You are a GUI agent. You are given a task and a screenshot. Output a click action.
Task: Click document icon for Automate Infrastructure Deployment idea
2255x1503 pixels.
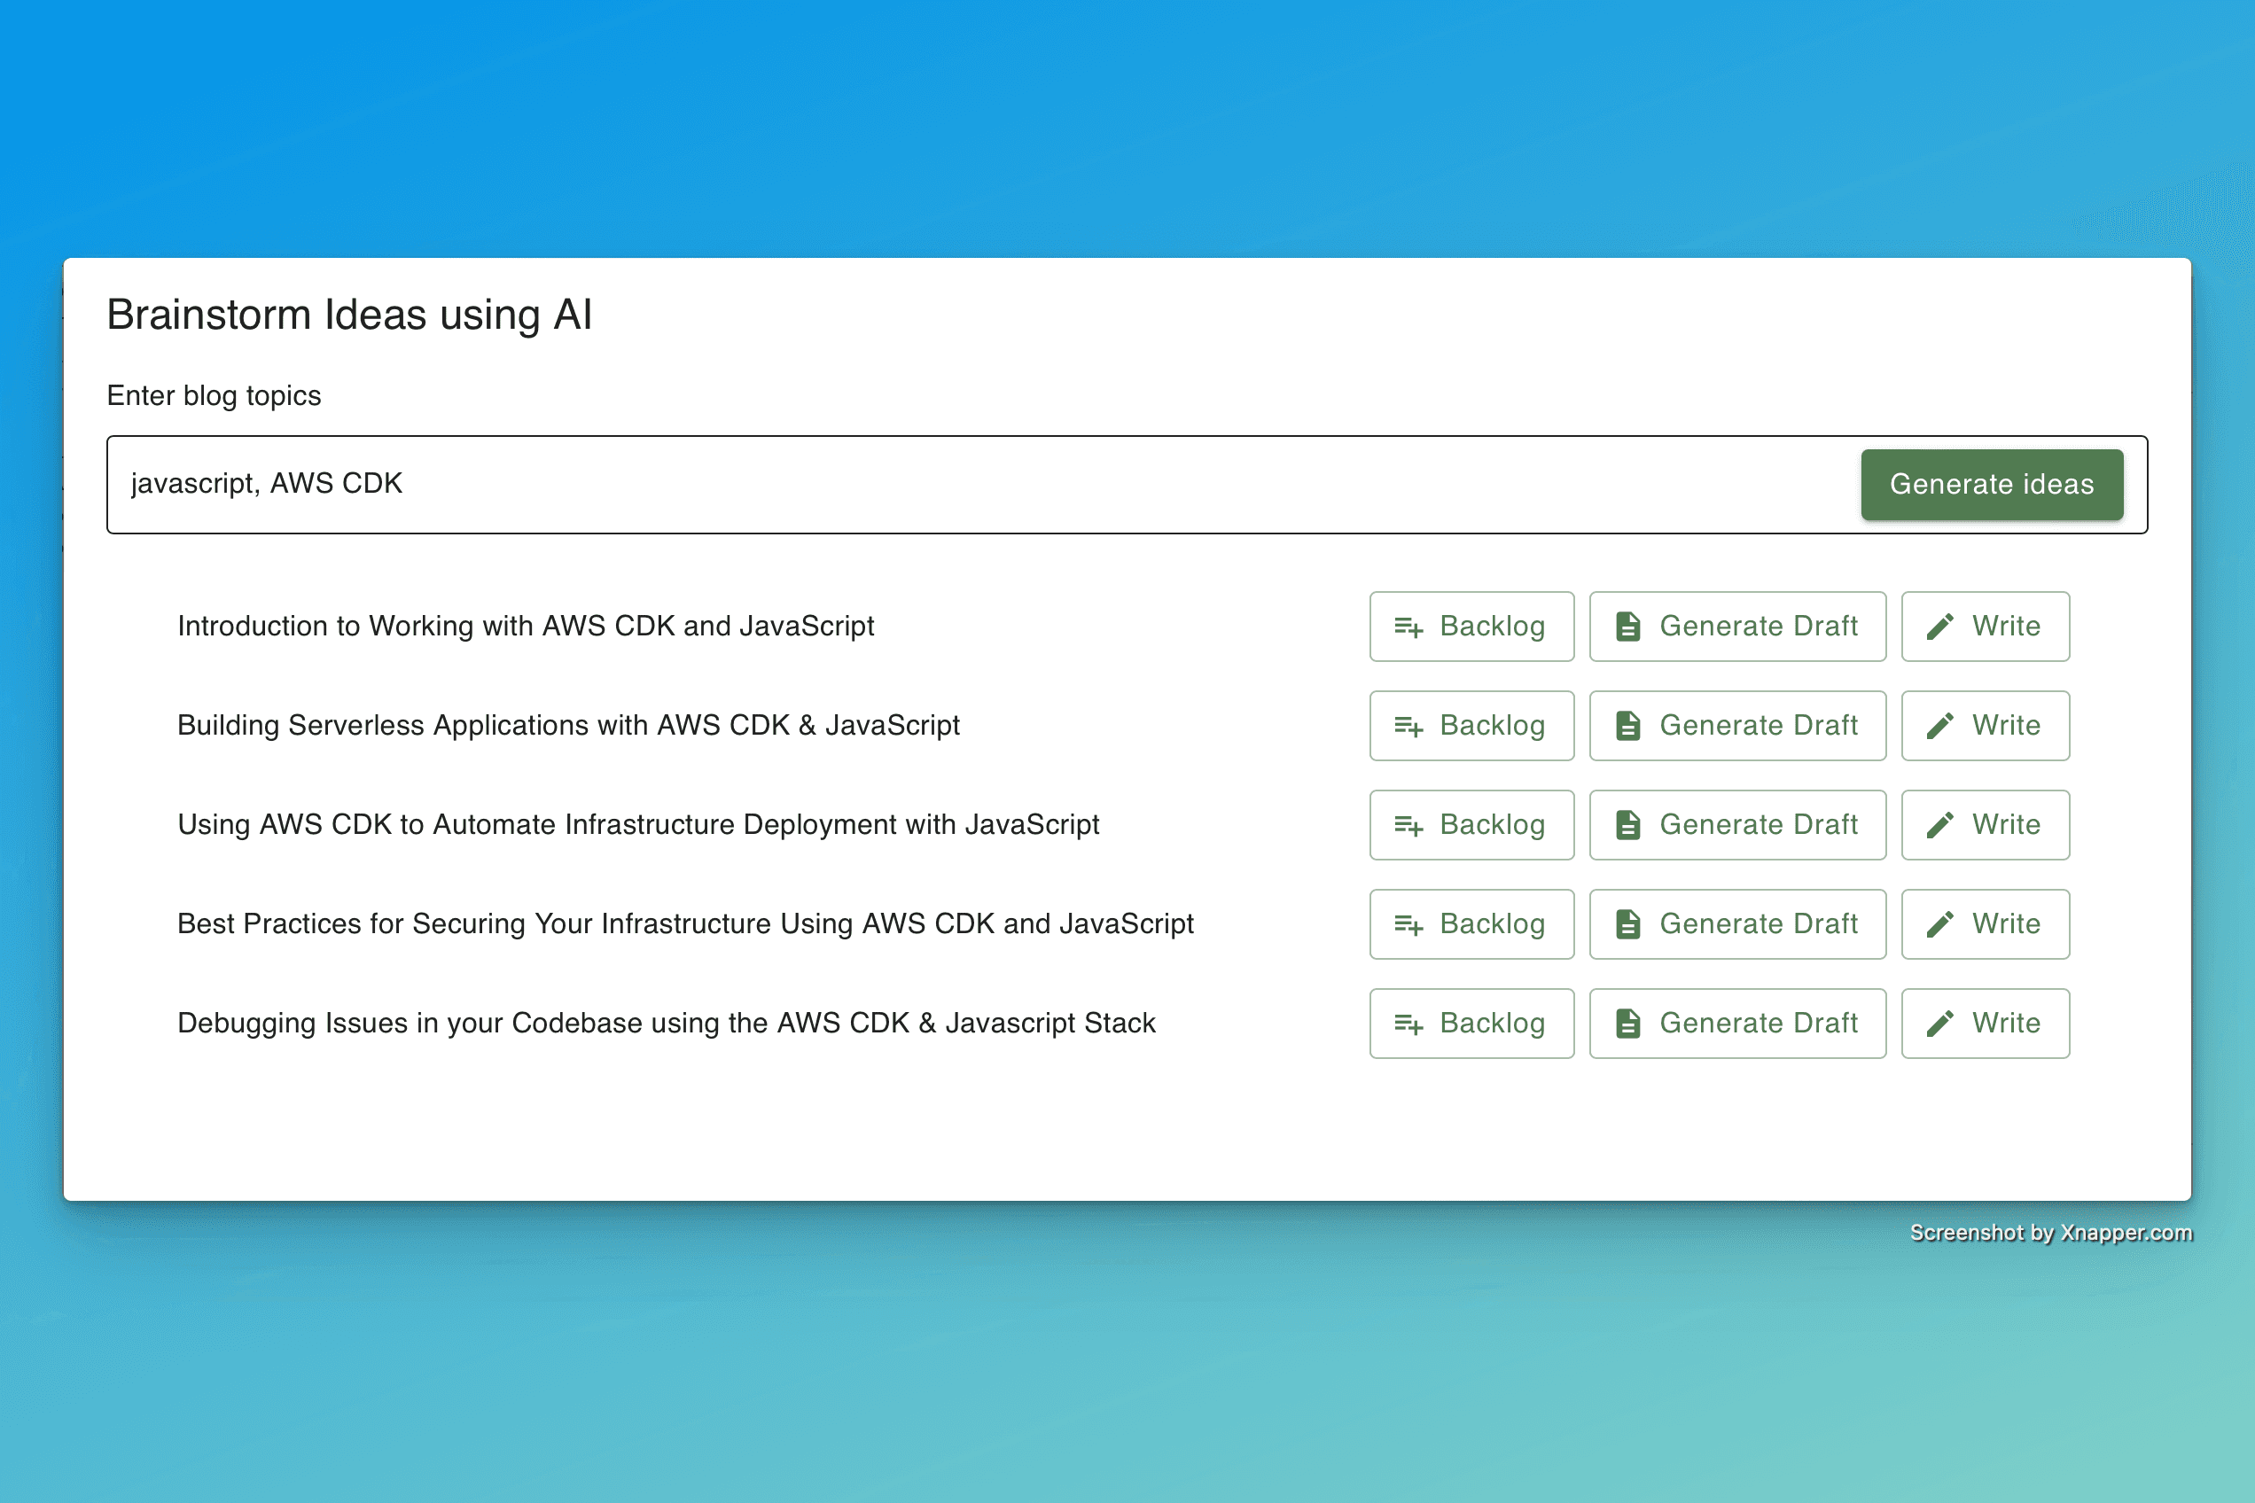(x=1628, y=825)
